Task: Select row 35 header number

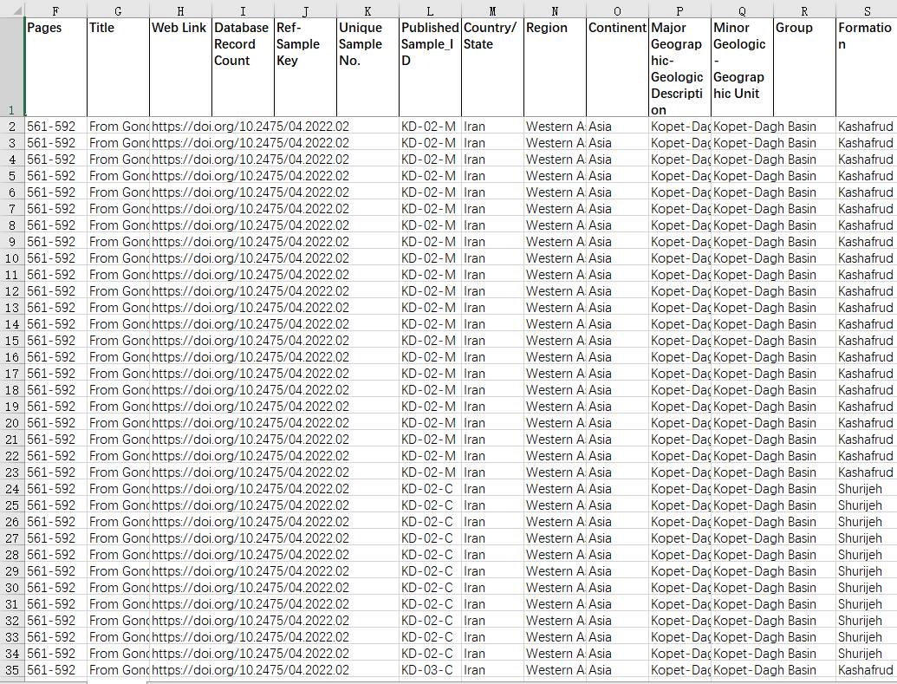Action: [12, 670]
